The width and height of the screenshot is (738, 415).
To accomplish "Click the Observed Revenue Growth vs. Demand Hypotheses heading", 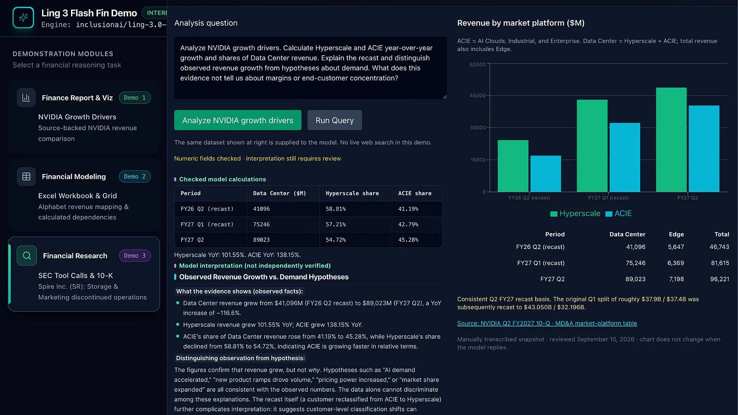I will (264, 277).
